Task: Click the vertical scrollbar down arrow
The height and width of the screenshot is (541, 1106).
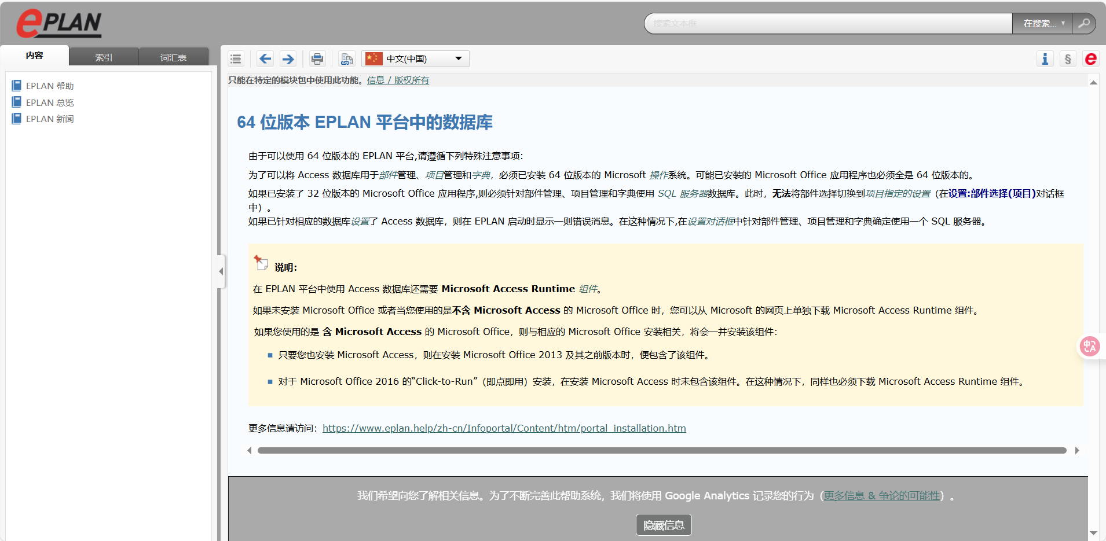Action: (1093, 533)
